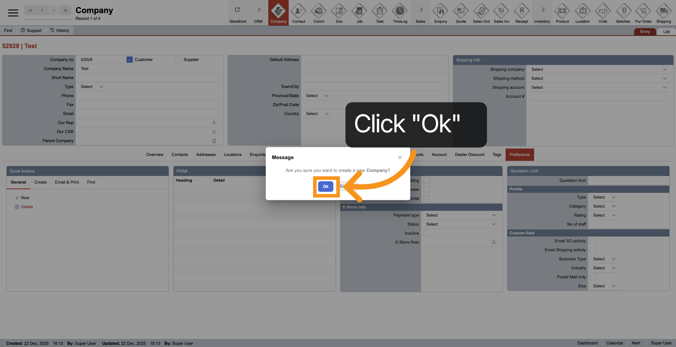Screen dimensions: 676x347
Task: Click Ok in the Message dialog
Action: pos(325,187)
